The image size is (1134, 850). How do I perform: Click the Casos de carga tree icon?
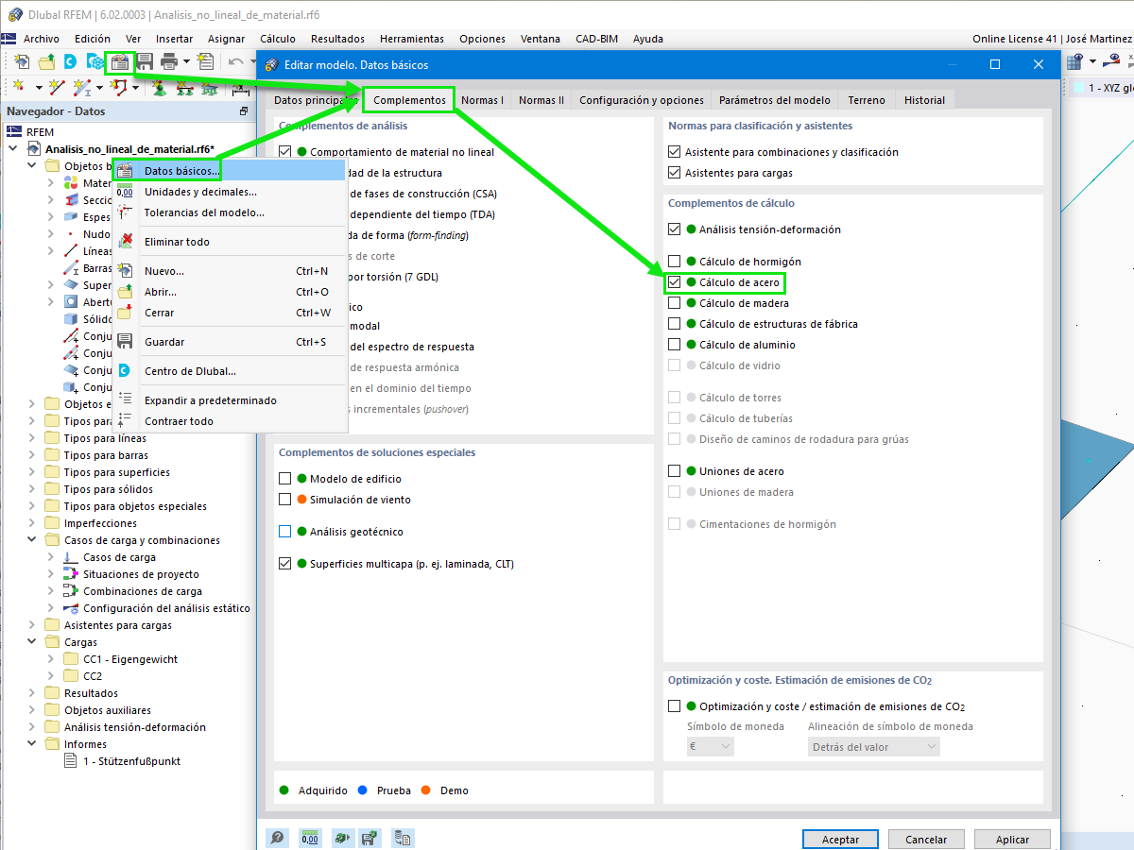point(71,557)
